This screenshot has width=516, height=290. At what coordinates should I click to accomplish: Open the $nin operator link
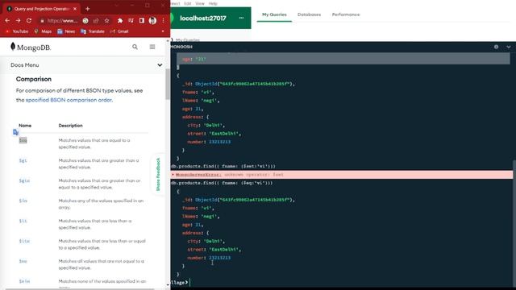[x=24, y=281]
